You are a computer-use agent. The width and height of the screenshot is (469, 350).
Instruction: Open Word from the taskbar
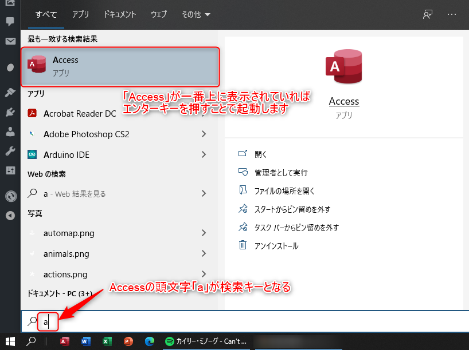pyautogui.click(x=86, y=341)
